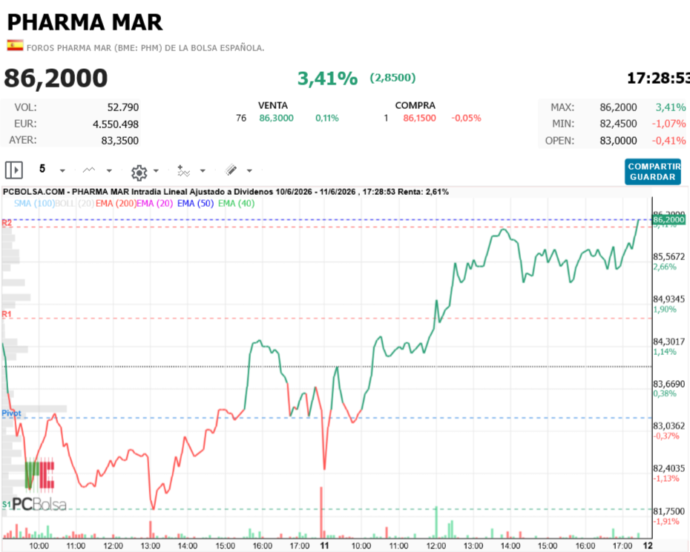The image size is (690, 552).
Task: Click the day 11 marker on time axis
Action: 324,545
